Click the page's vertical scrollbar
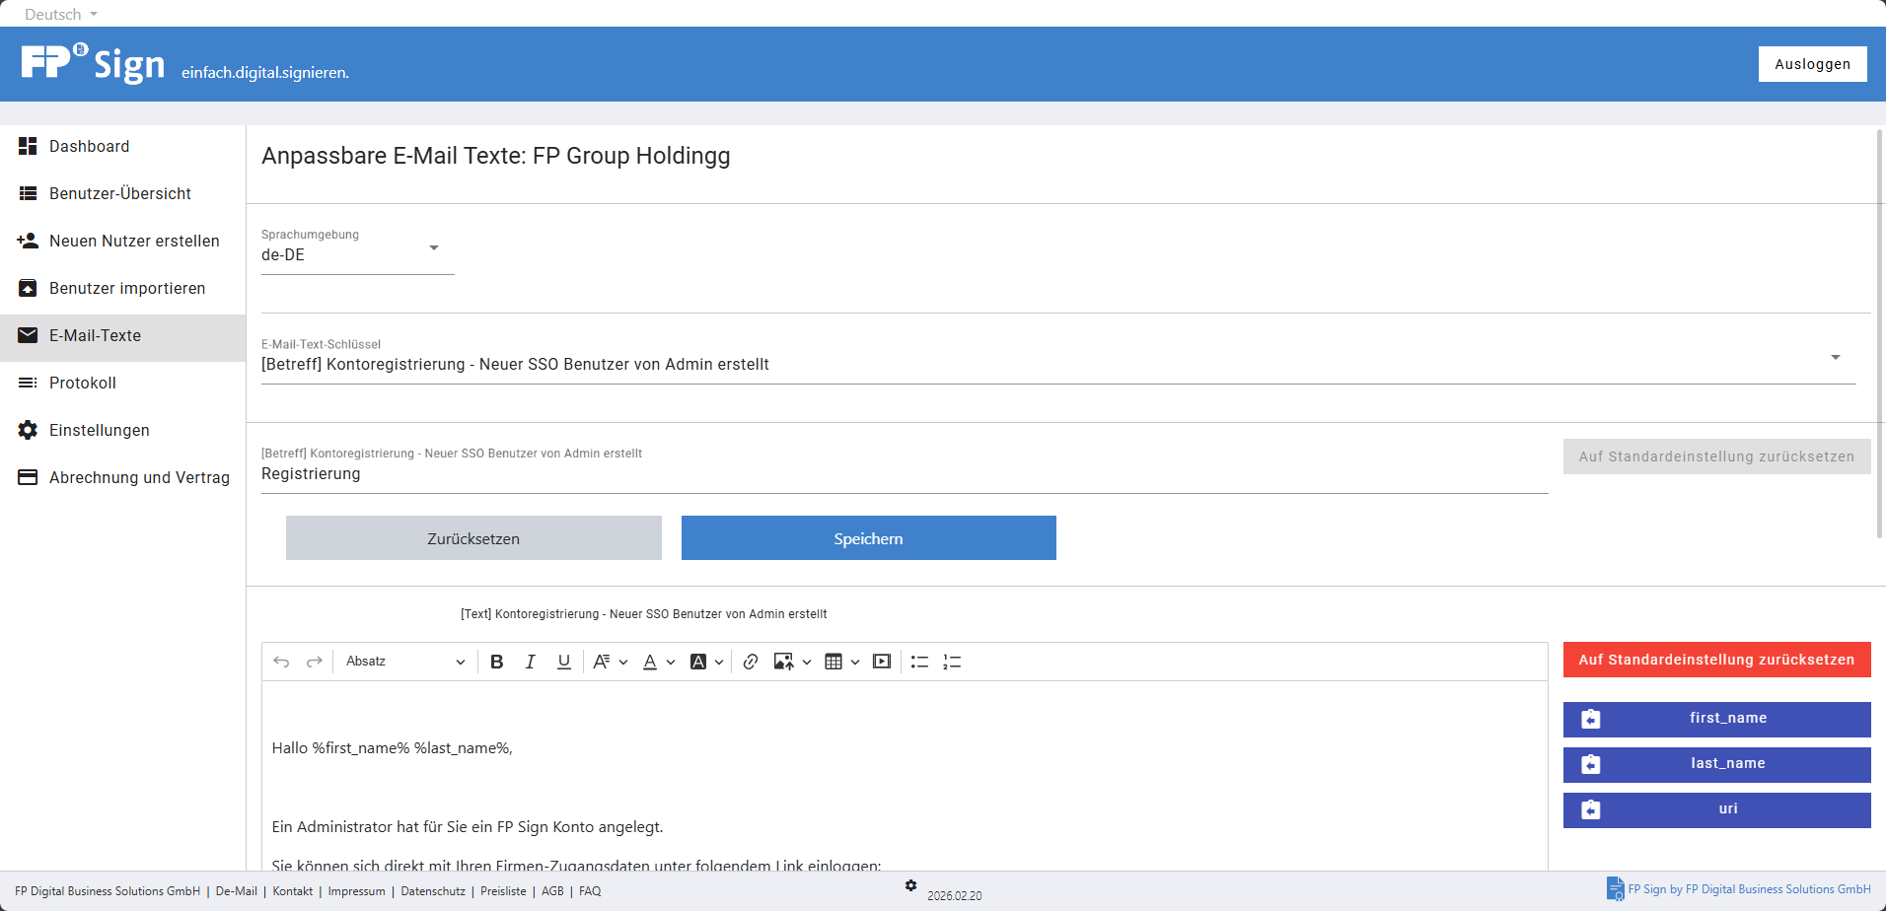Image resolution: width=1886 pixels, height=911 pixels. [1880, 333]
